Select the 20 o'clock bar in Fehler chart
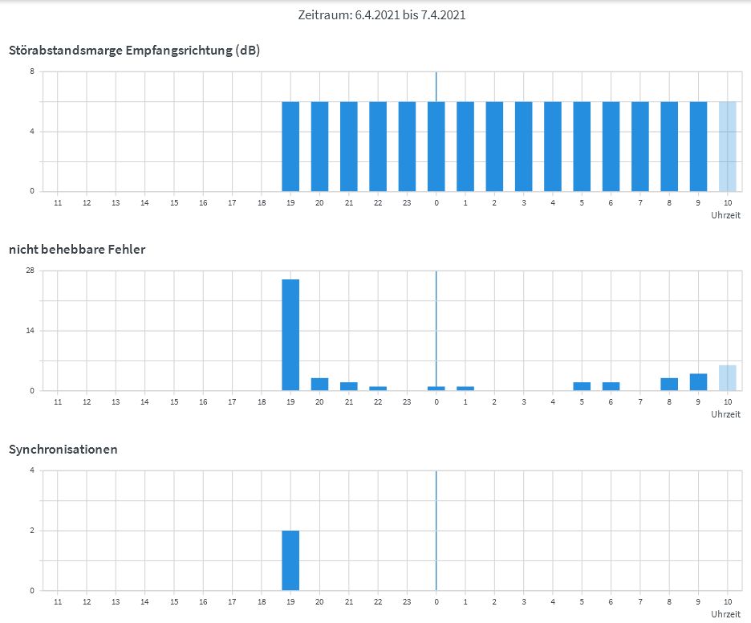 pos(319,385)
